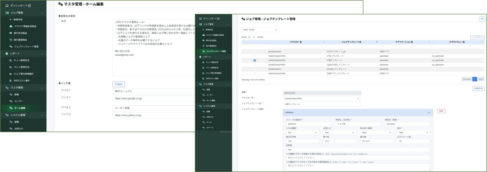Select radio button for 4146_テンプレート row
487x172 pixels.
(x=255, y=56)
